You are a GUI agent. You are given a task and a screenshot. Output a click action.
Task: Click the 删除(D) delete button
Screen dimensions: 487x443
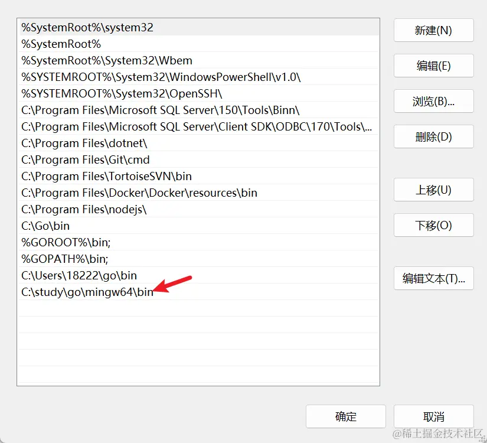coord(434,136)
